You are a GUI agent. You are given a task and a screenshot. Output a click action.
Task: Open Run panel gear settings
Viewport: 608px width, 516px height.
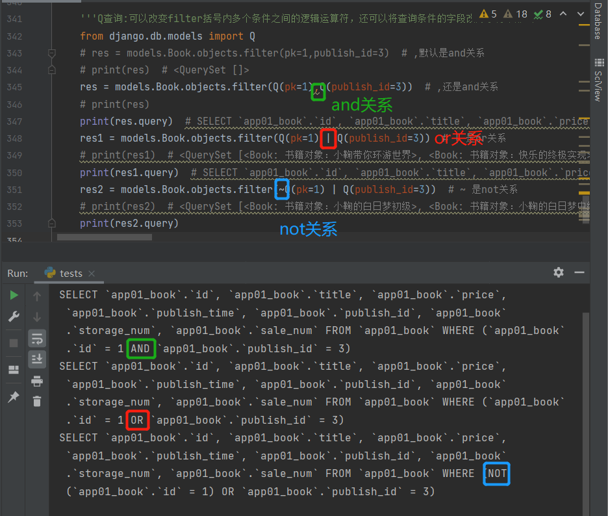click(x=559, y=272)
